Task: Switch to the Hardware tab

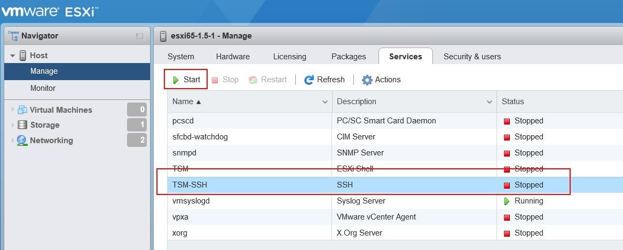Action: 233,57
